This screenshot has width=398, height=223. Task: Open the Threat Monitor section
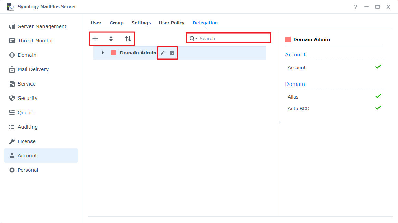pyautogui.click(x=35, y=40)
